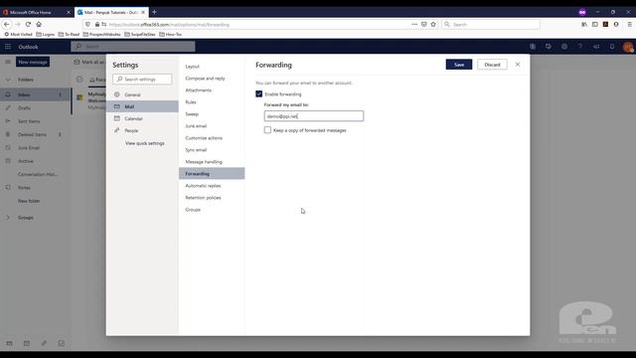Select People settings category
636x358 pixels.
[142, 130]
